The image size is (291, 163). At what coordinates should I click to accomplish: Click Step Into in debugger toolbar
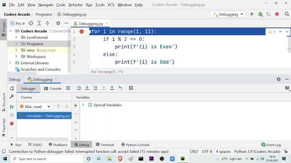87,88
